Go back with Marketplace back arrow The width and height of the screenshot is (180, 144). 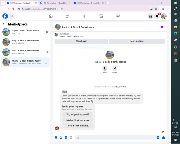point(4,24)
